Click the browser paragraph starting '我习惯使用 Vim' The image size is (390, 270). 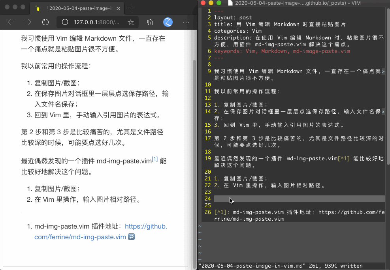(x=93, y=44)
